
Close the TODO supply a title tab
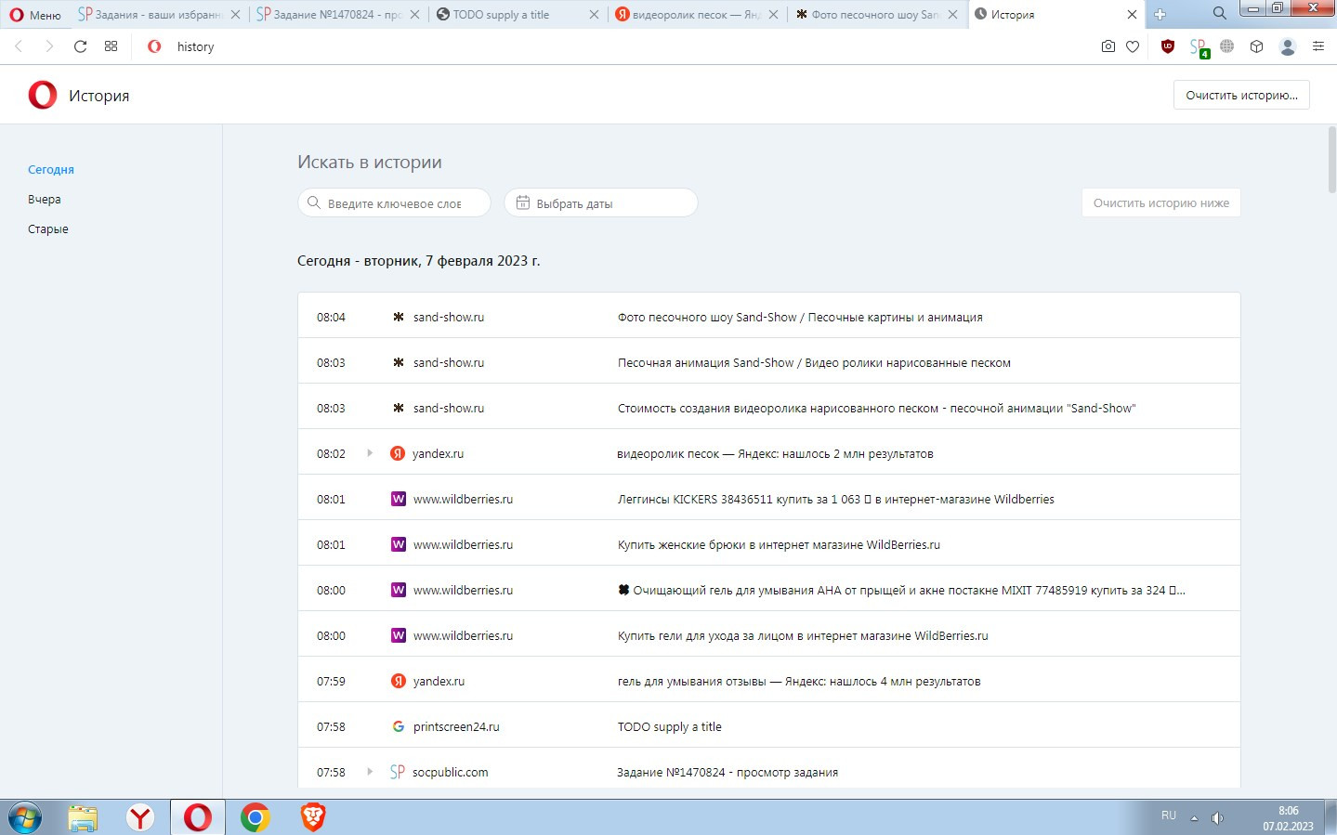coord(594,15)
